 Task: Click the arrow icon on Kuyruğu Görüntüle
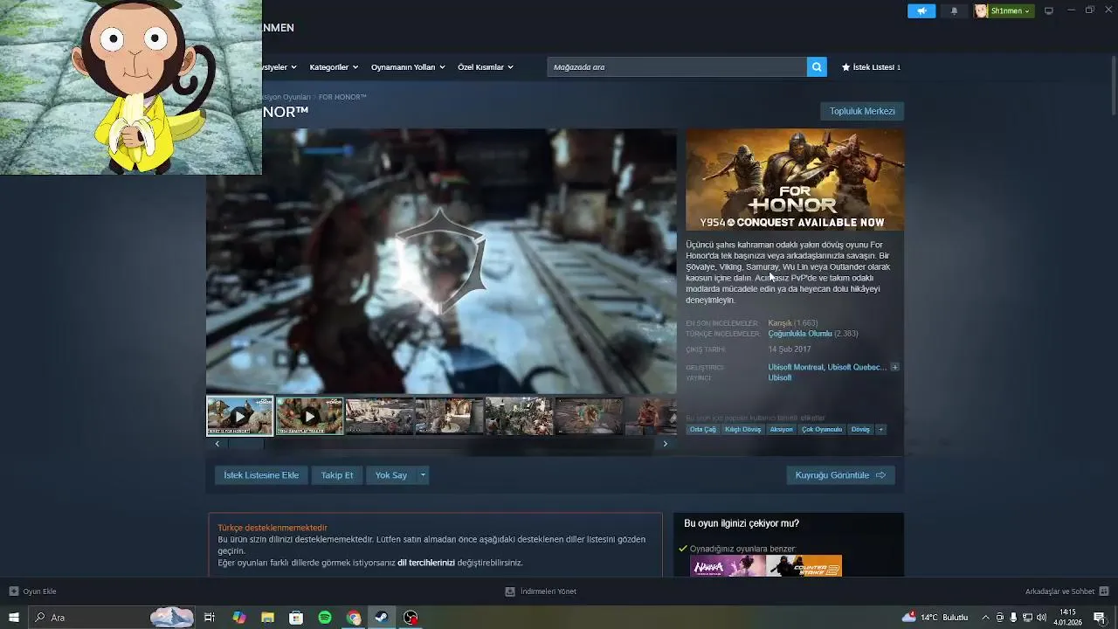coord(880,475)
